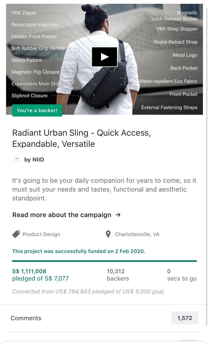Click the arrow next to Read more
The width and height of the screenshot is (209, 349).
pos(118,215)
